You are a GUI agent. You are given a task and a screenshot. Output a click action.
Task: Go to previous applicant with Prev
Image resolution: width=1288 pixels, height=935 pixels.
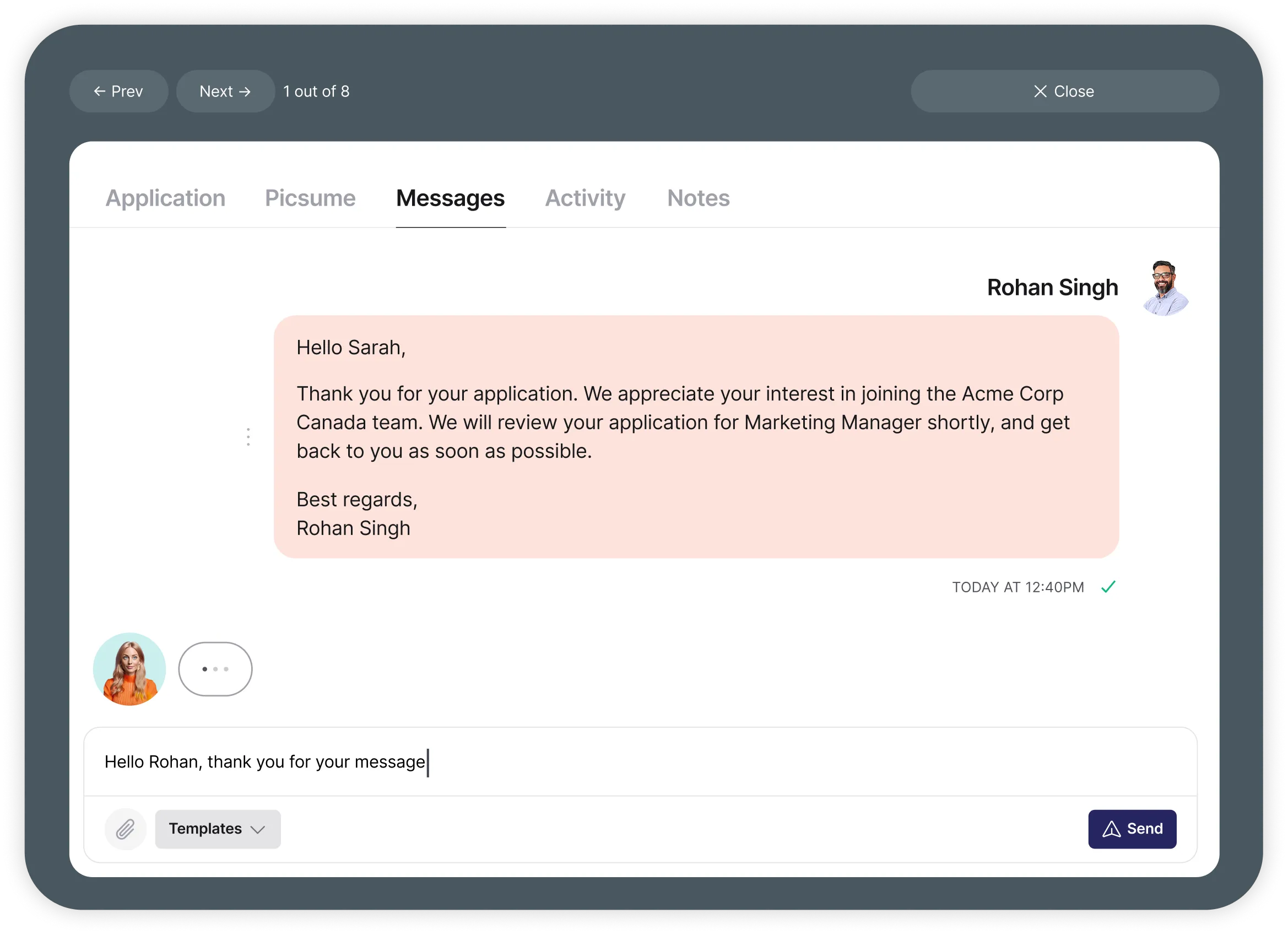click(118, 91)
